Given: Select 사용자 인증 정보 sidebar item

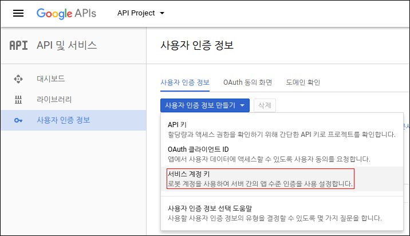Looking at the screenshot, I should (73, 120).
